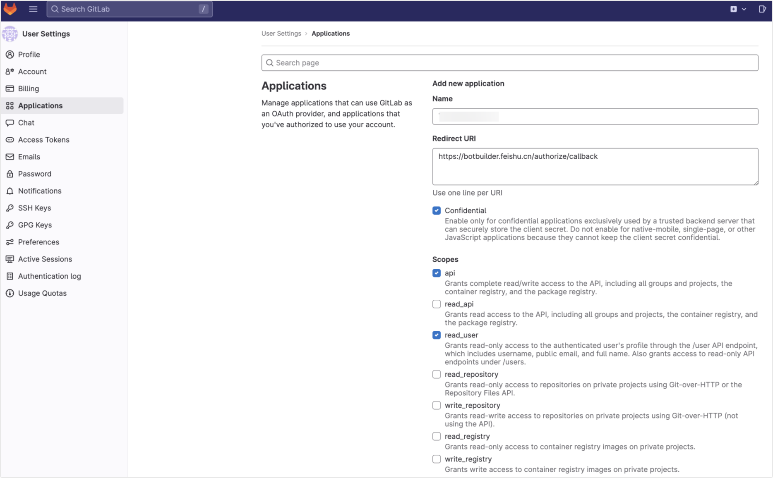The height and width of the screenshot is (478, 773).
Task: Click the SSH Keys key icon
Action: point(10,208)
